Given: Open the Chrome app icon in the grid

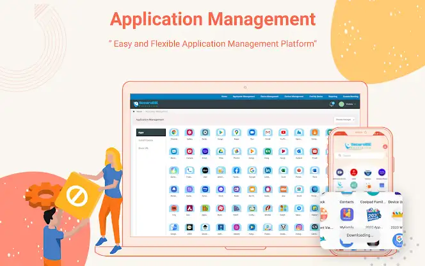Looking at the screenshot, I should (174, 132).
